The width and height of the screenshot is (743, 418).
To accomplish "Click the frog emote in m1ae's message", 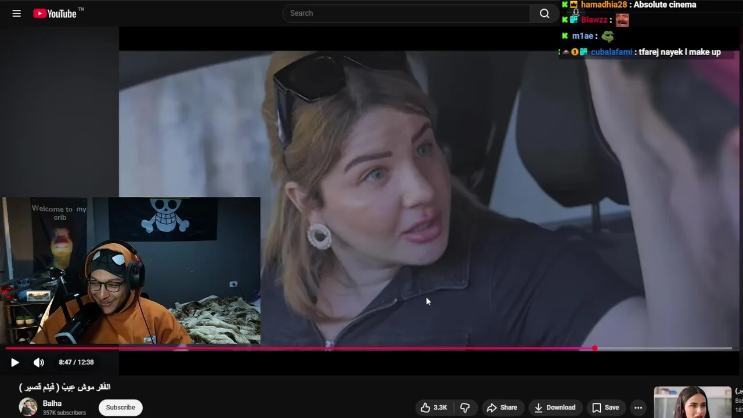I will coord(607,36).
